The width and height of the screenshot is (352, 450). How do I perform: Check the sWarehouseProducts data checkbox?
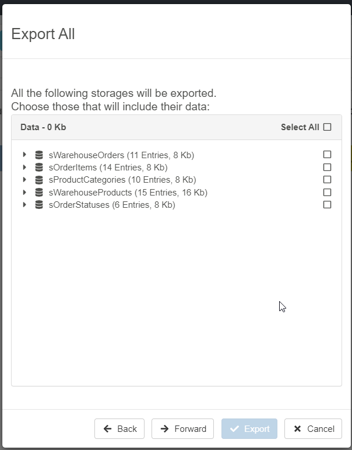click(x=328, y=193)
